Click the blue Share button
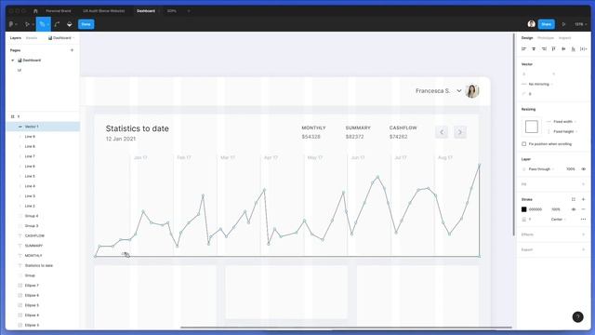595x335 pixels. click(x=547, y=24)
